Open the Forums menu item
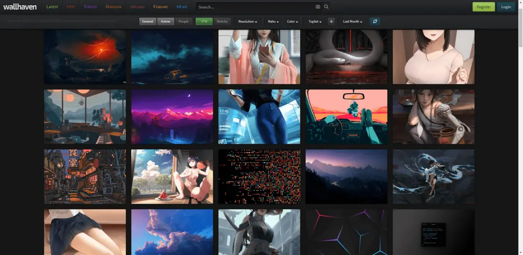Image resolution: width=523 pixels, height=255 pixels. pos(161,7)
